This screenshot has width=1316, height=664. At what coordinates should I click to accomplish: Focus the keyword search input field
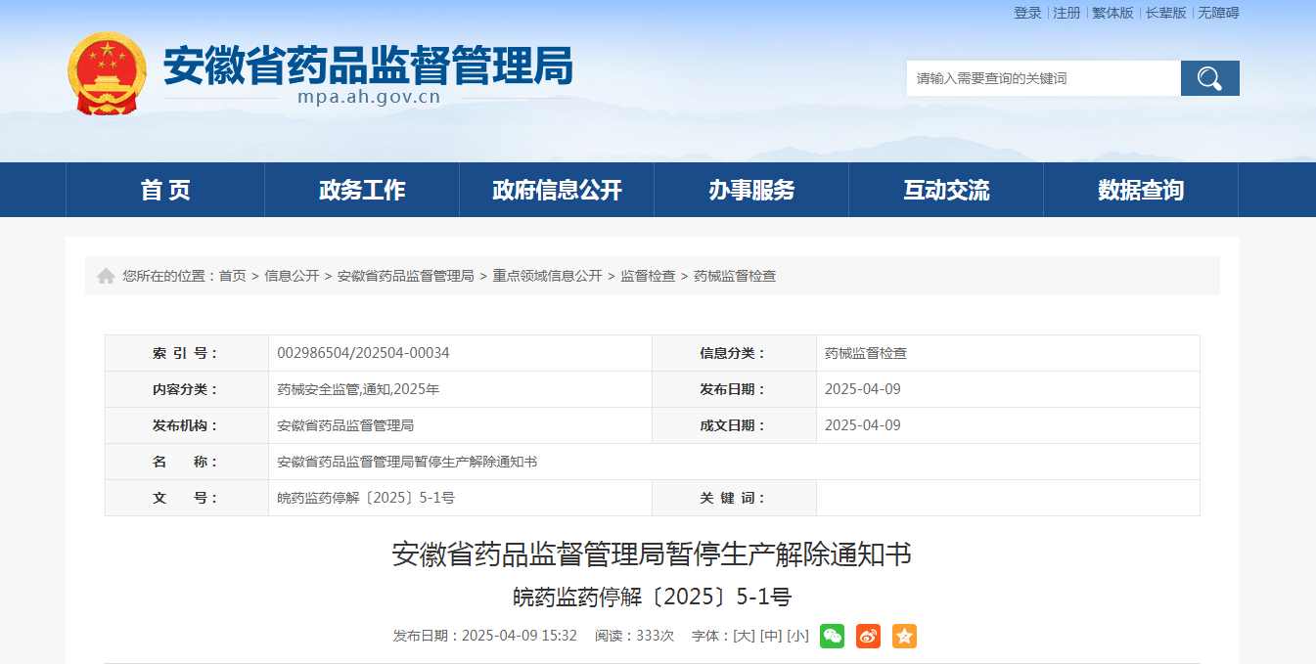coord(1044,78)
